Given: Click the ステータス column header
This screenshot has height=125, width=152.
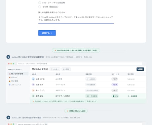Looking at the screenshot, I should (x=115, y=74).
